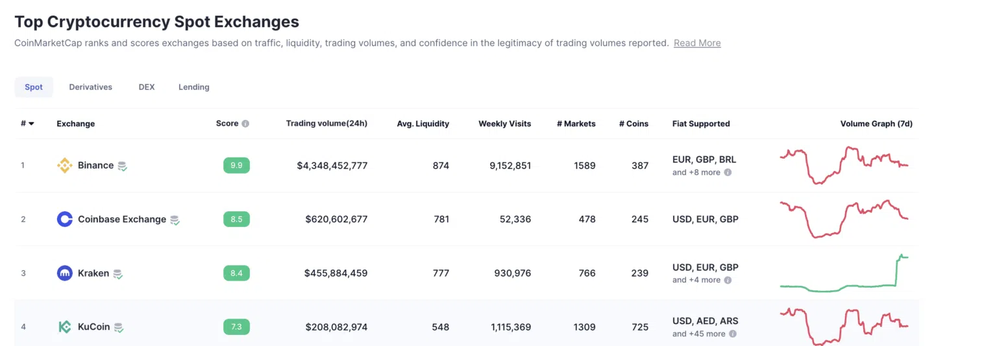Click the Kraken logo icon
997x346 pixels.
tap(64, 273)
